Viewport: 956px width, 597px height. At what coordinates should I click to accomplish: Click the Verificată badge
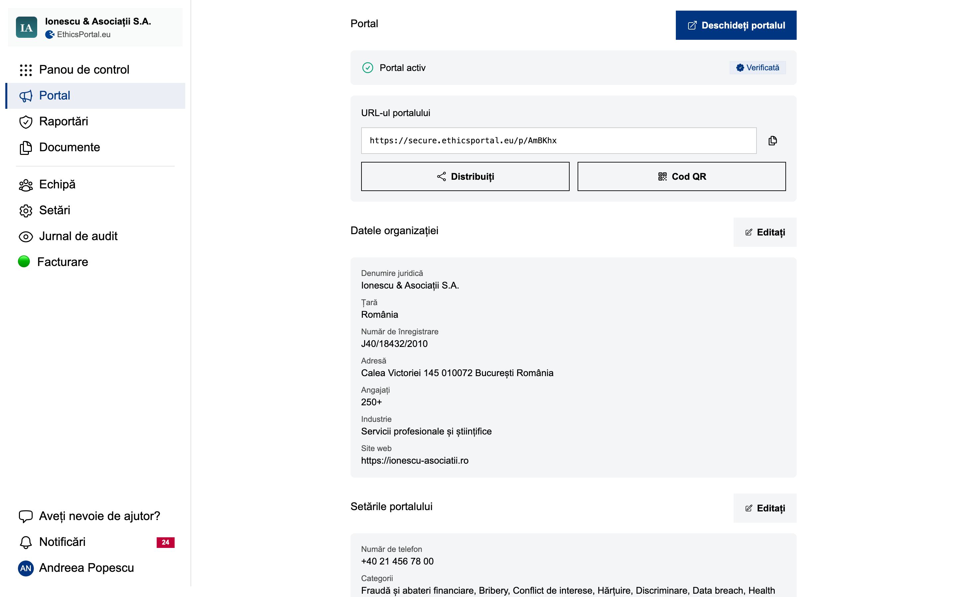[757, 68]
